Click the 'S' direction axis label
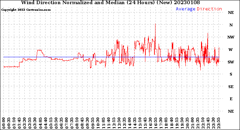Image resolution: width=240 pixels, height=130 pixels. [x=231, y=74]
